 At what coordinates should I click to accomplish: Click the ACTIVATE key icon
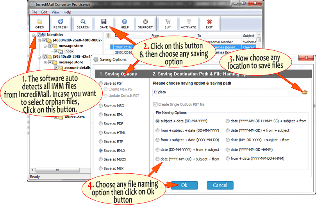188,21
